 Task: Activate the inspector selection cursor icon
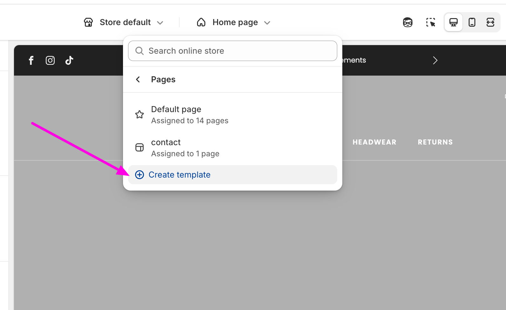coord(431,22)
